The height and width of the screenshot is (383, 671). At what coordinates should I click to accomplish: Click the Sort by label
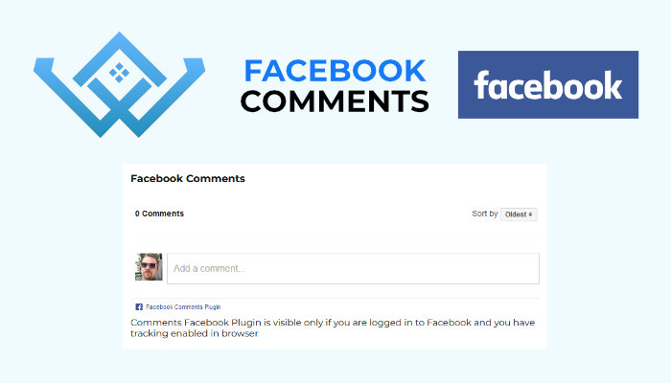pyautogui.click(x=484, y=214)
